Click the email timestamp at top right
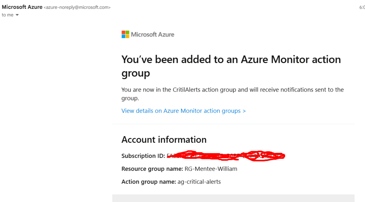The width and height of the screenshot is (365, 202). tap(362, 7)
